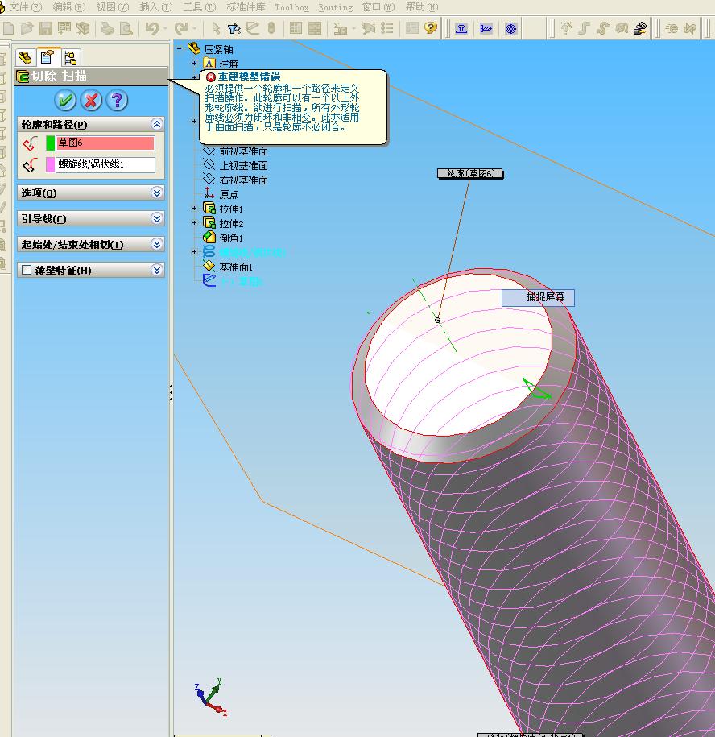This screenshot has width=715, height=737.
Task: Select the 倒角1 chamfer feature
Action: 231,238
